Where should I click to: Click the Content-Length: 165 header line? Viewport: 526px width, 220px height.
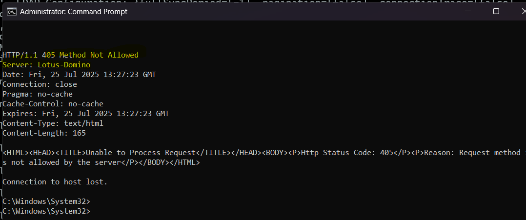[44, 133]
